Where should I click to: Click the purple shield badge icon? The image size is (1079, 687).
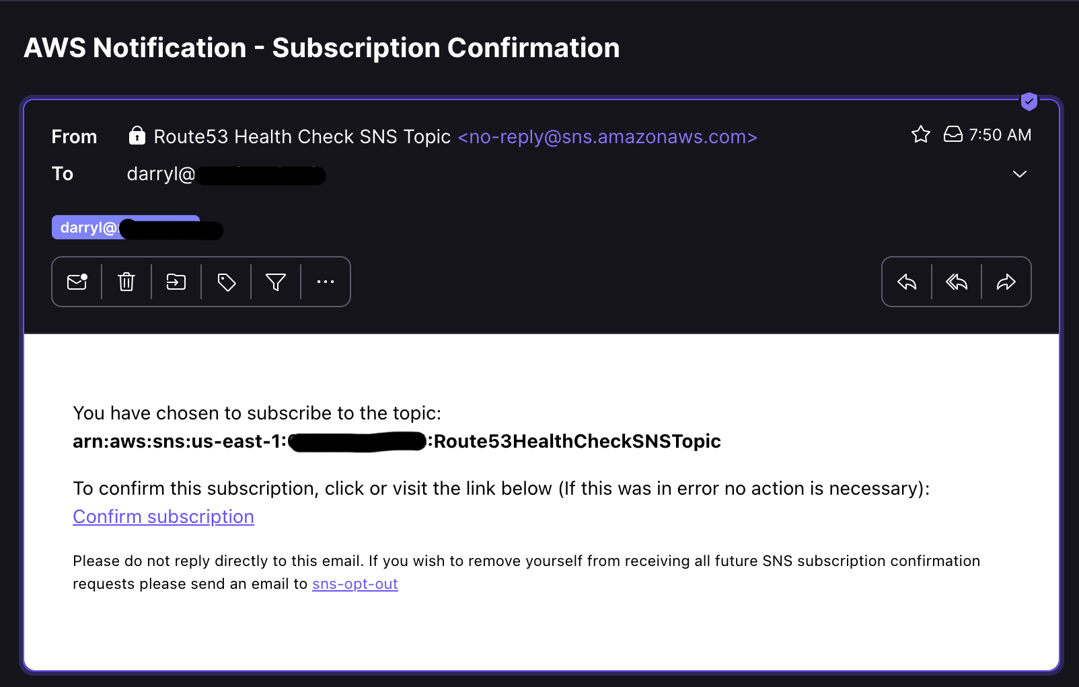click(1029, 102)
